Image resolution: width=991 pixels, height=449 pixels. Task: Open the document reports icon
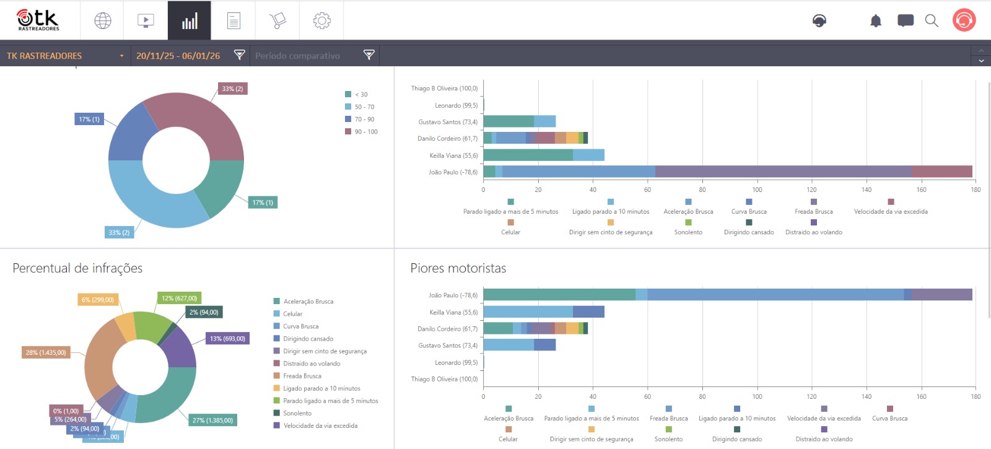[x=234, y=21]
